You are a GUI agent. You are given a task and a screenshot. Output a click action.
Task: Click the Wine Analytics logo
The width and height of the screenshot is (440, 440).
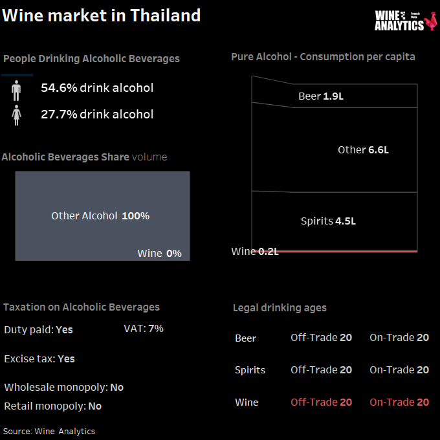coord(406,20)
